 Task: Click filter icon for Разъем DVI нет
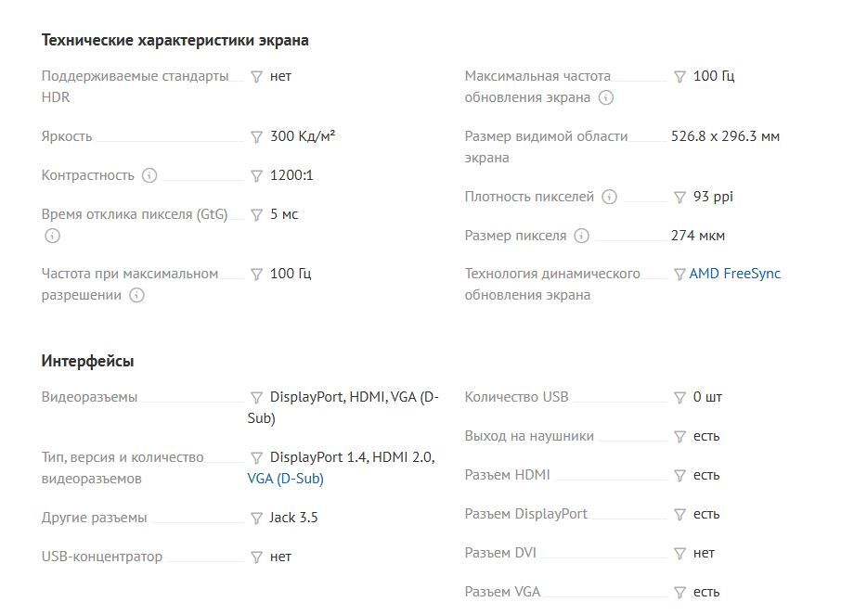click(680, 553)
